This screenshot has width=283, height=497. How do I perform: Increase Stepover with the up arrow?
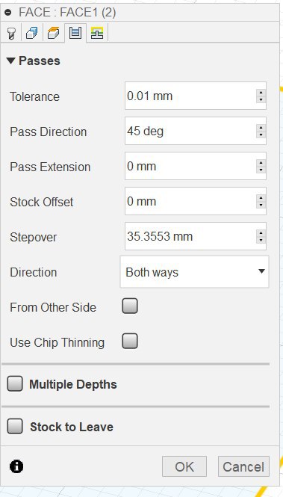(261, 233)
